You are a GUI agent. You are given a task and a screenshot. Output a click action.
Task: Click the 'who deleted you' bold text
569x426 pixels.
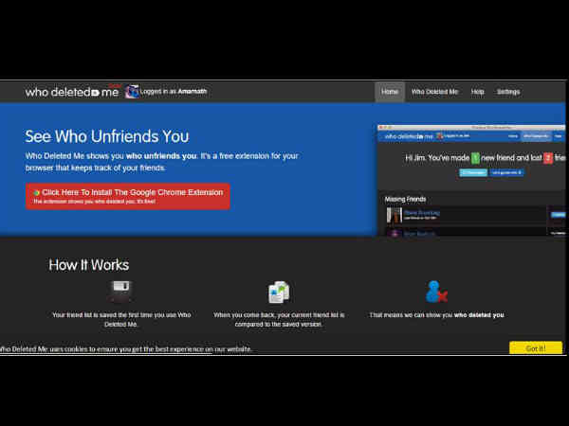pos(479,315)
